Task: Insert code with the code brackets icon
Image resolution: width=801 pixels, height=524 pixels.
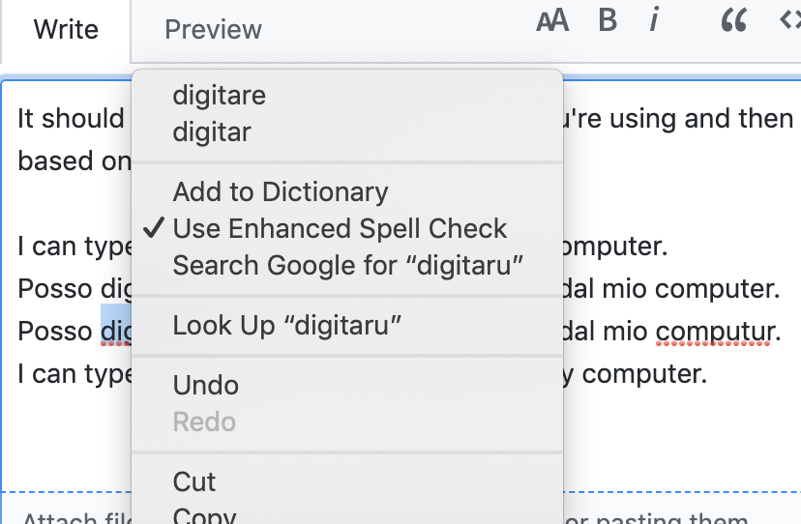Action: point(789,20)
